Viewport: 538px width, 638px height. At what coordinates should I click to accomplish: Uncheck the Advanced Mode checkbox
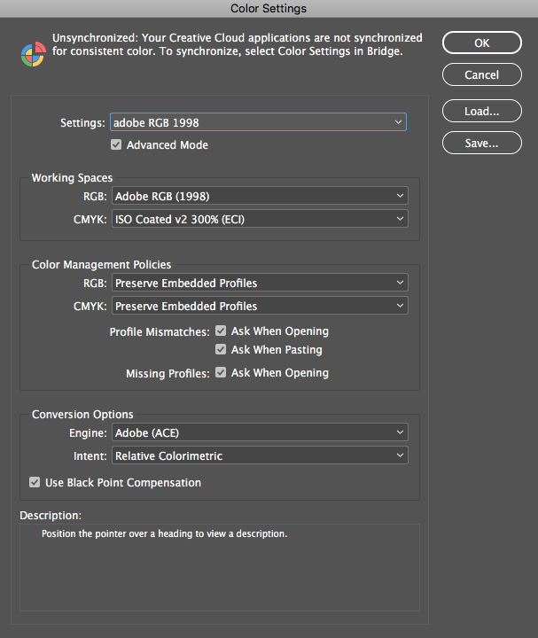(x=116, y=144)
